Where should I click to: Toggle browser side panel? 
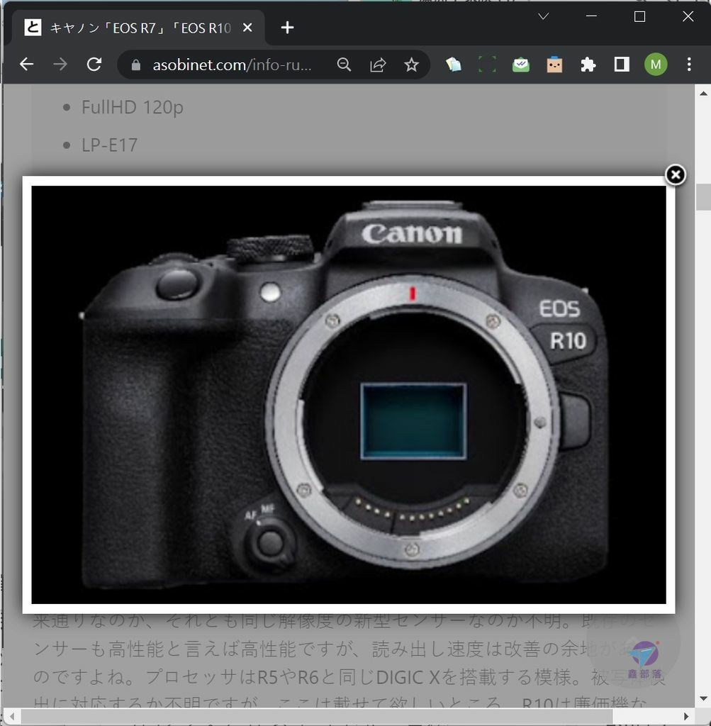(622, 65)
